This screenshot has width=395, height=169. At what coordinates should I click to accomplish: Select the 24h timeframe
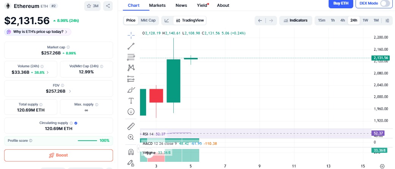(x=354, y=20)
